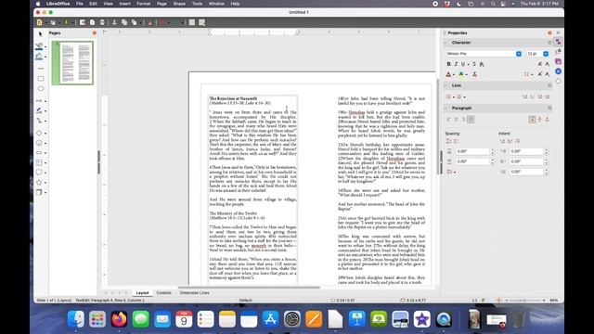Click the zoom slider in status bar

pyautogui.click(x=524, y=300)
